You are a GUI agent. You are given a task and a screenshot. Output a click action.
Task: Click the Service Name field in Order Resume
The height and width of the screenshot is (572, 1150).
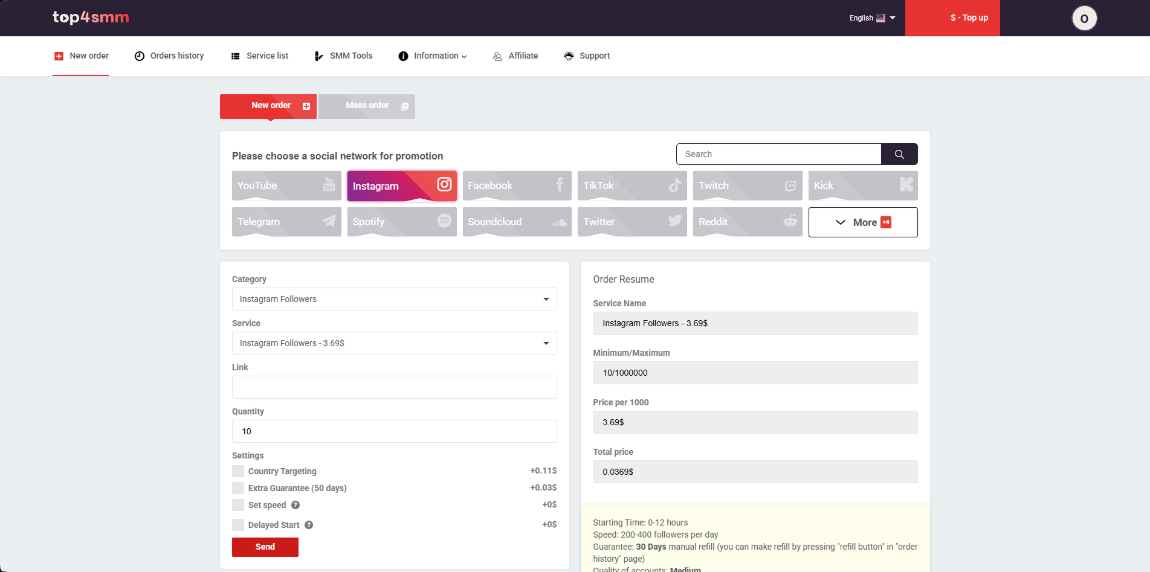click(x=755, y=323)
